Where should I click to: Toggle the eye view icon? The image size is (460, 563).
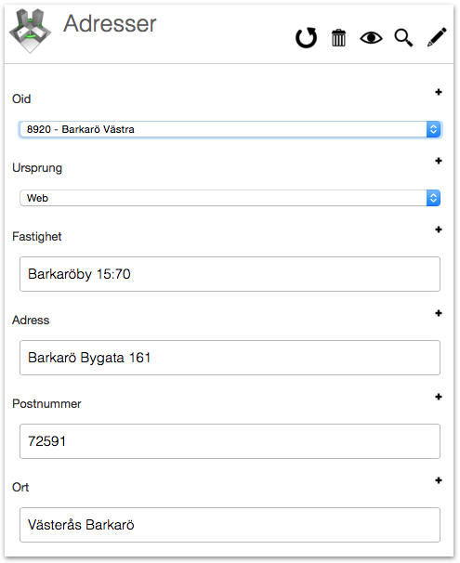pyautogui.click(x=371, y=38)
